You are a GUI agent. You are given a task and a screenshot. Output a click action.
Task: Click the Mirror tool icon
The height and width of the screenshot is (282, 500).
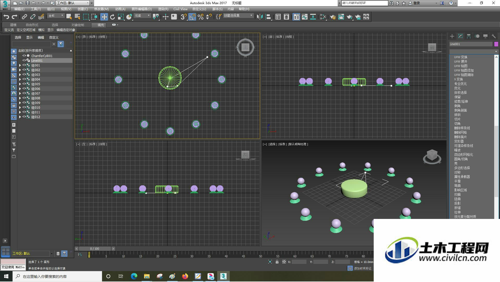[x=260, y=17]
